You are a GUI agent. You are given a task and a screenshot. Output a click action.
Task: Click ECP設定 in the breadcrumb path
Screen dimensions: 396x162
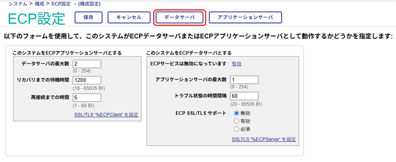[x=61, y=4]
